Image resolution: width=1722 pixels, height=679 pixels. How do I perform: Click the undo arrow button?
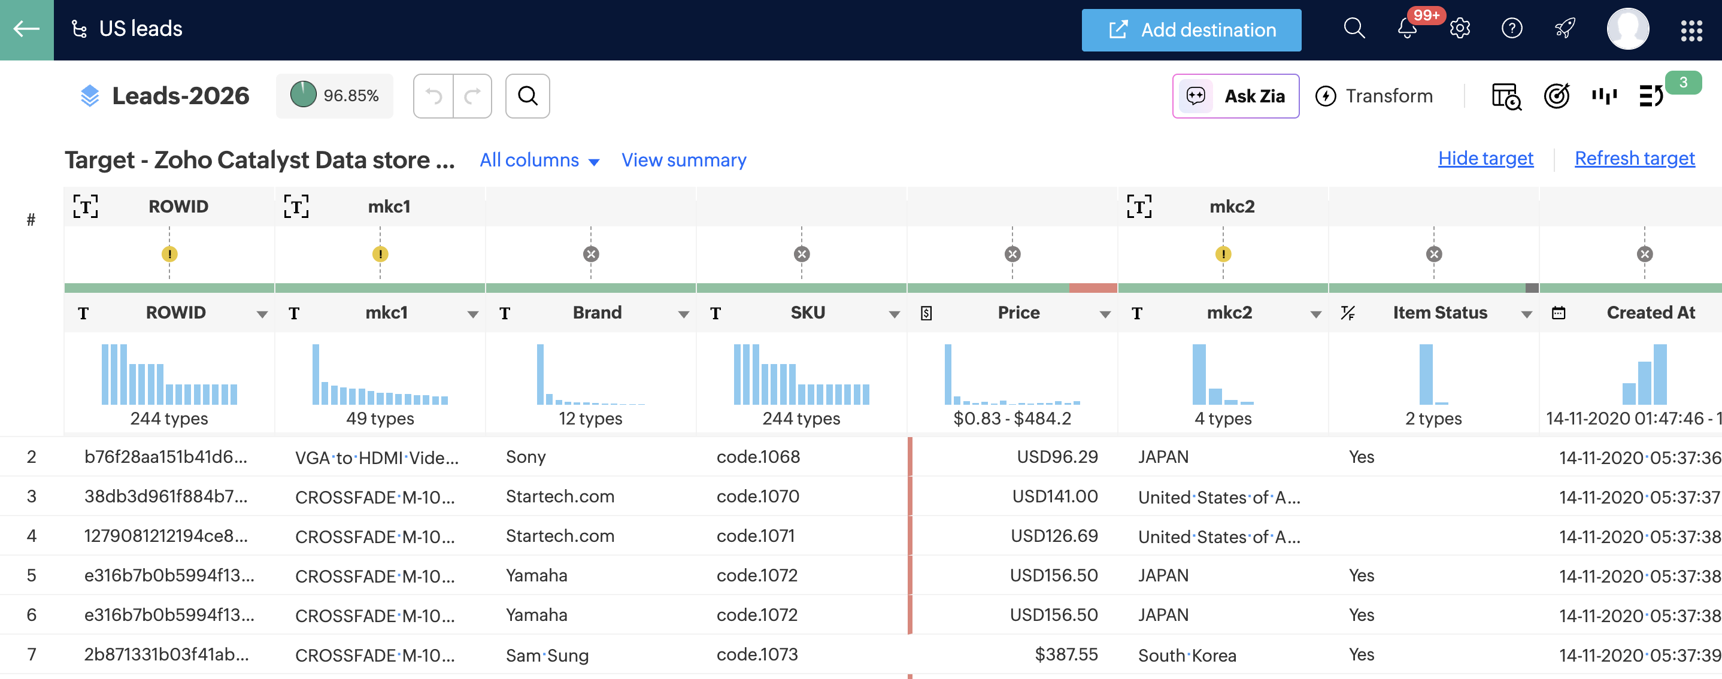[x=434, y=96]
